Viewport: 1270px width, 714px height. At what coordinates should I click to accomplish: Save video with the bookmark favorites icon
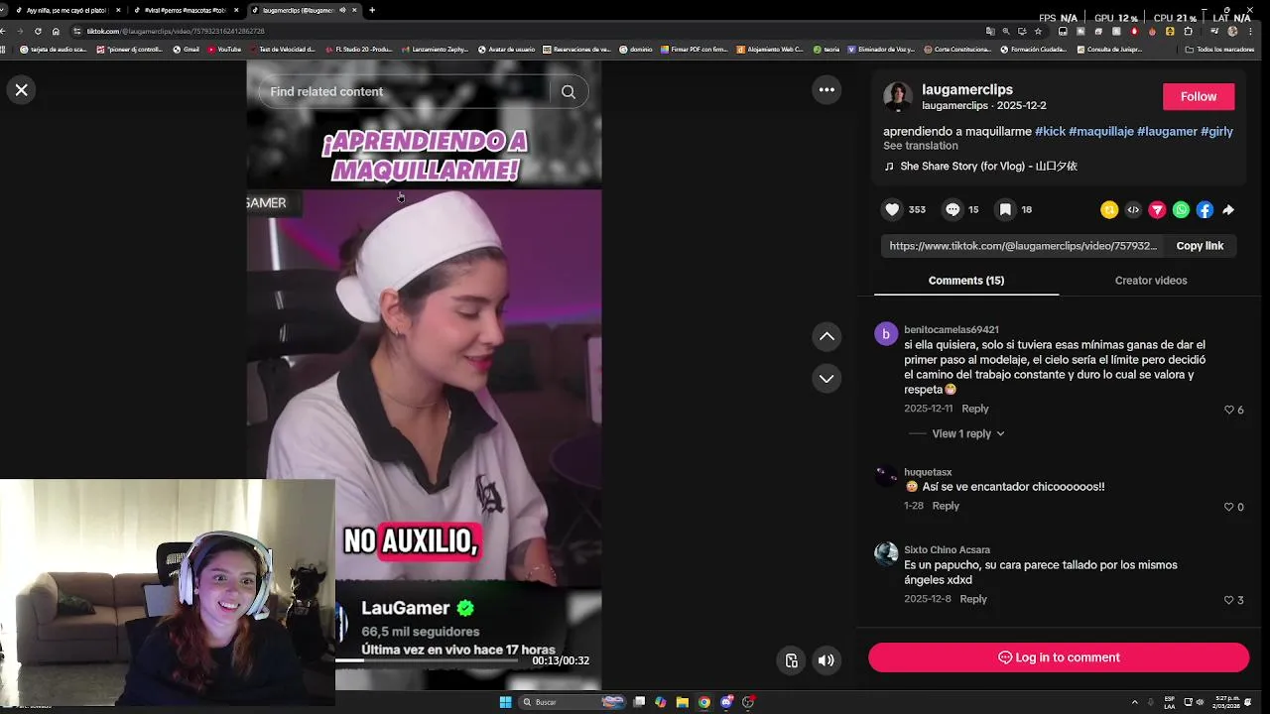1005,209
